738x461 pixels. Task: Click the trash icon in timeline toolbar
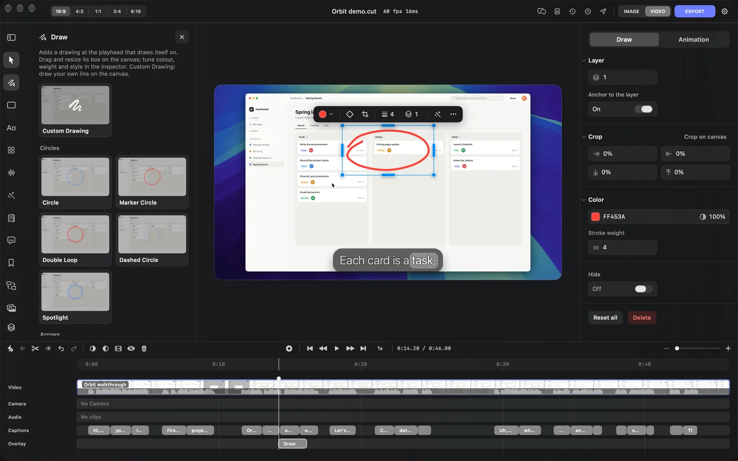coord(144,349)
